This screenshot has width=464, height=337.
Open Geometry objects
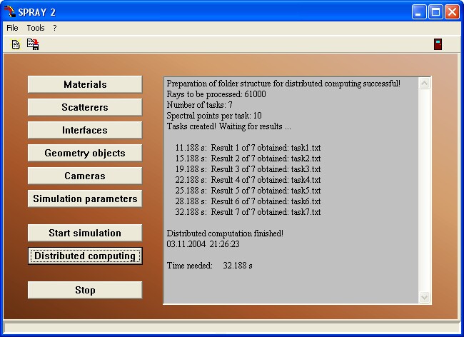tap(85, 153)
